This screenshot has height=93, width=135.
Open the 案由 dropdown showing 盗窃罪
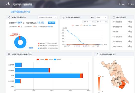coord(101,17)
